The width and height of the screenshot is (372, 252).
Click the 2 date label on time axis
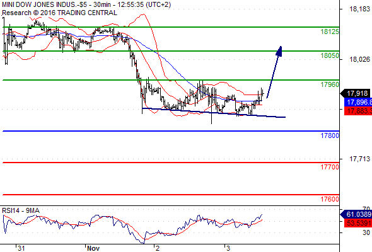click(x=158, y=248)
